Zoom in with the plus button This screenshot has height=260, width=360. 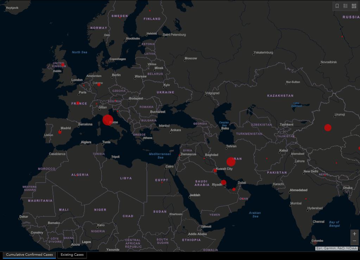pos(354,234)
